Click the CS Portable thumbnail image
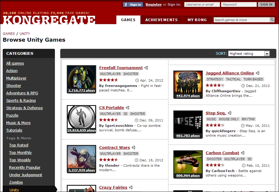Image resolution: width=279 pixels, height=192 pixels. (x=82, y=119)
